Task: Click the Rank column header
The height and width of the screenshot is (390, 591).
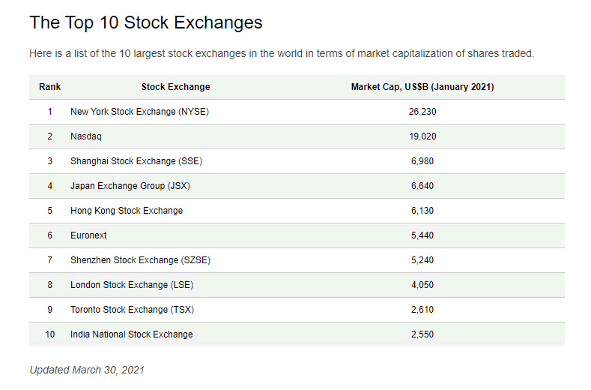Action: (x=50, y=87)
